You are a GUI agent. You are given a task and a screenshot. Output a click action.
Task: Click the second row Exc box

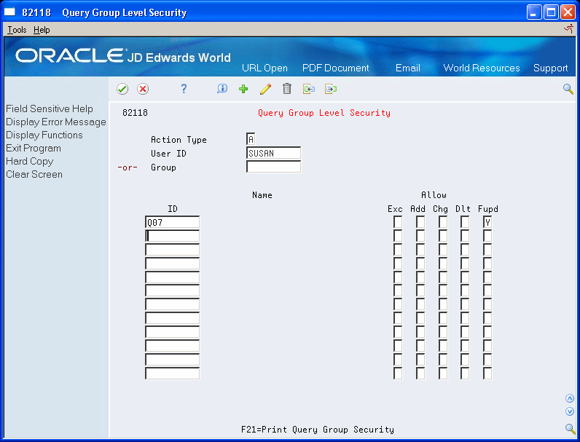[398, 236]
